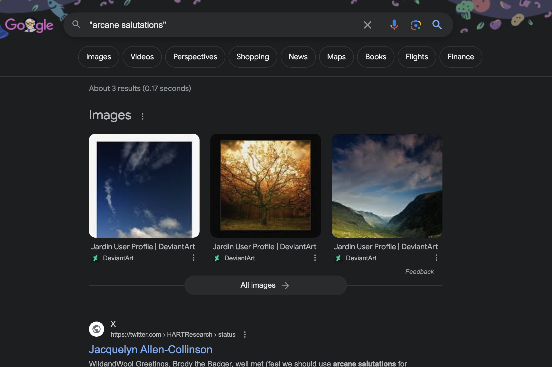Open more options for Twitter result
552x367 pixels.
[245, 335]
